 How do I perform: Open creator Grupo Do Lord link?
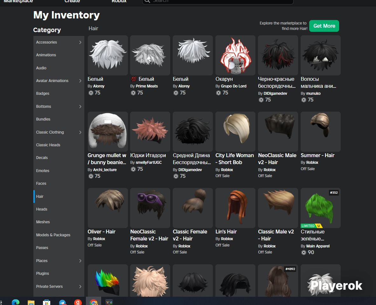click(x=233, y=86)
